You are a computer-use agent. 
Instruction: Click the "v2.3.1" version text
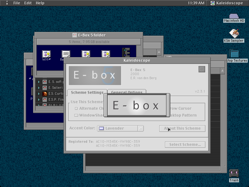(200, 91)
